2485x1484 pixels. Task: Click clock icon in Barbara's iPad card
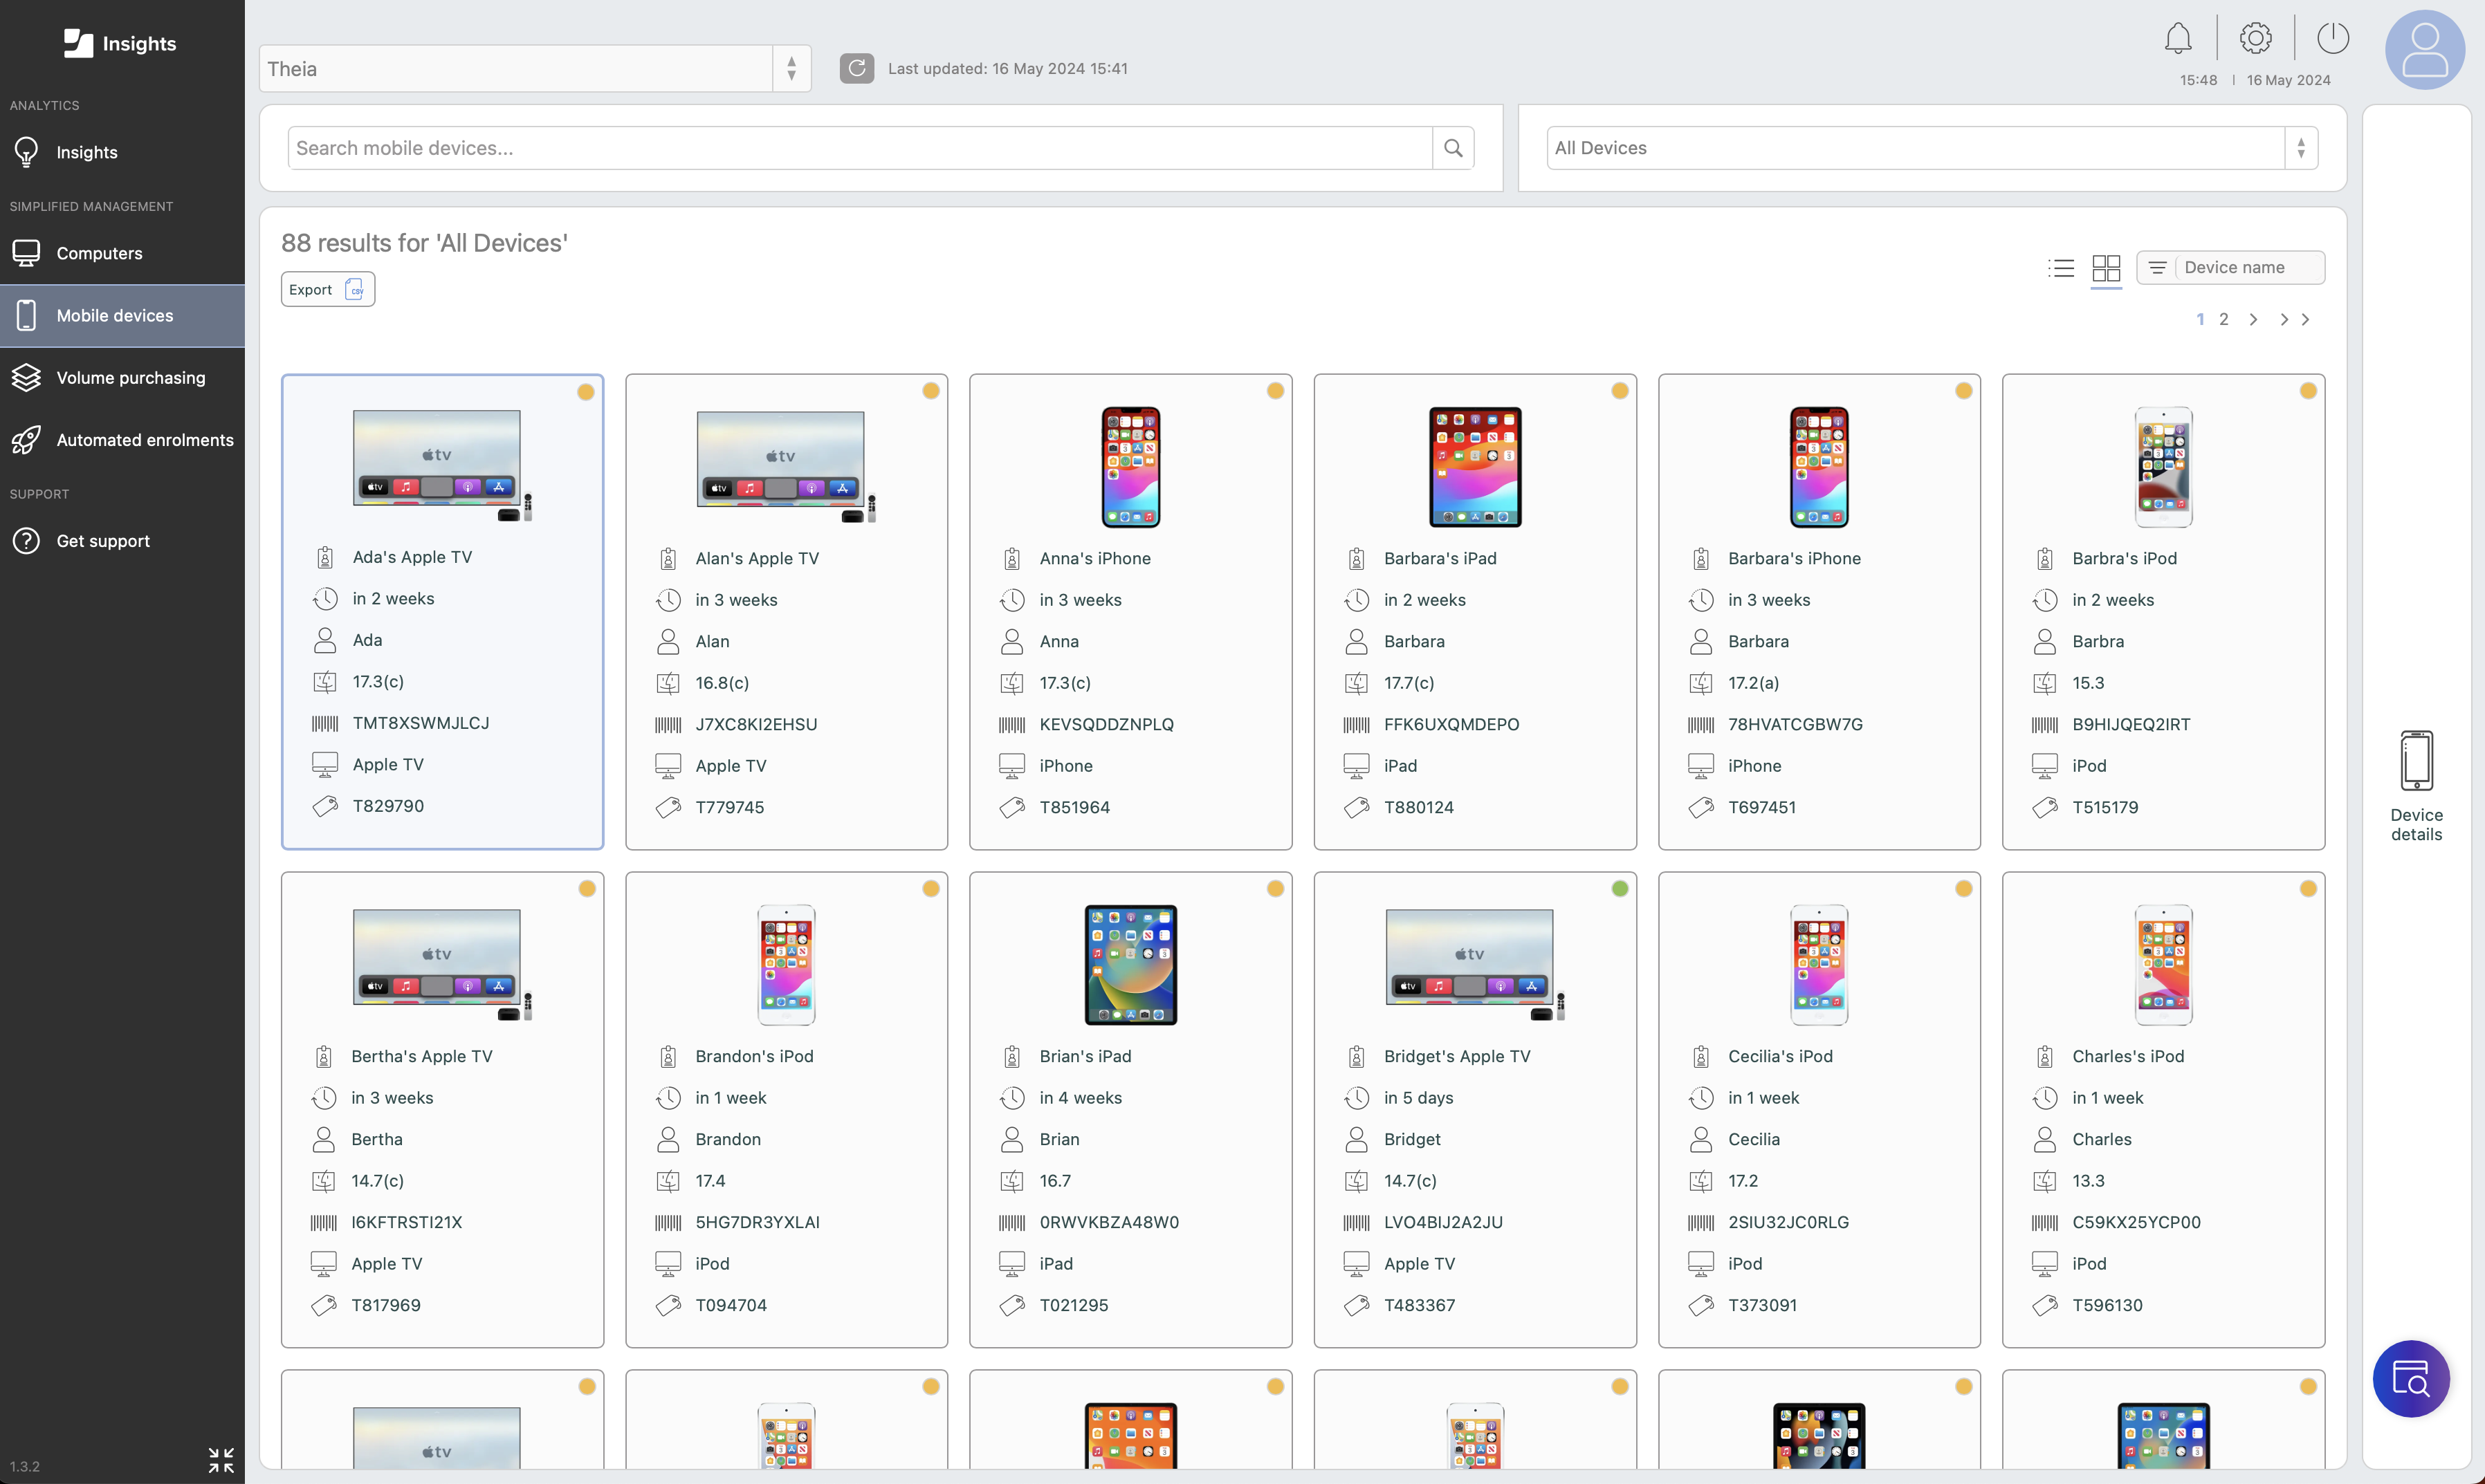point(1357,600)
